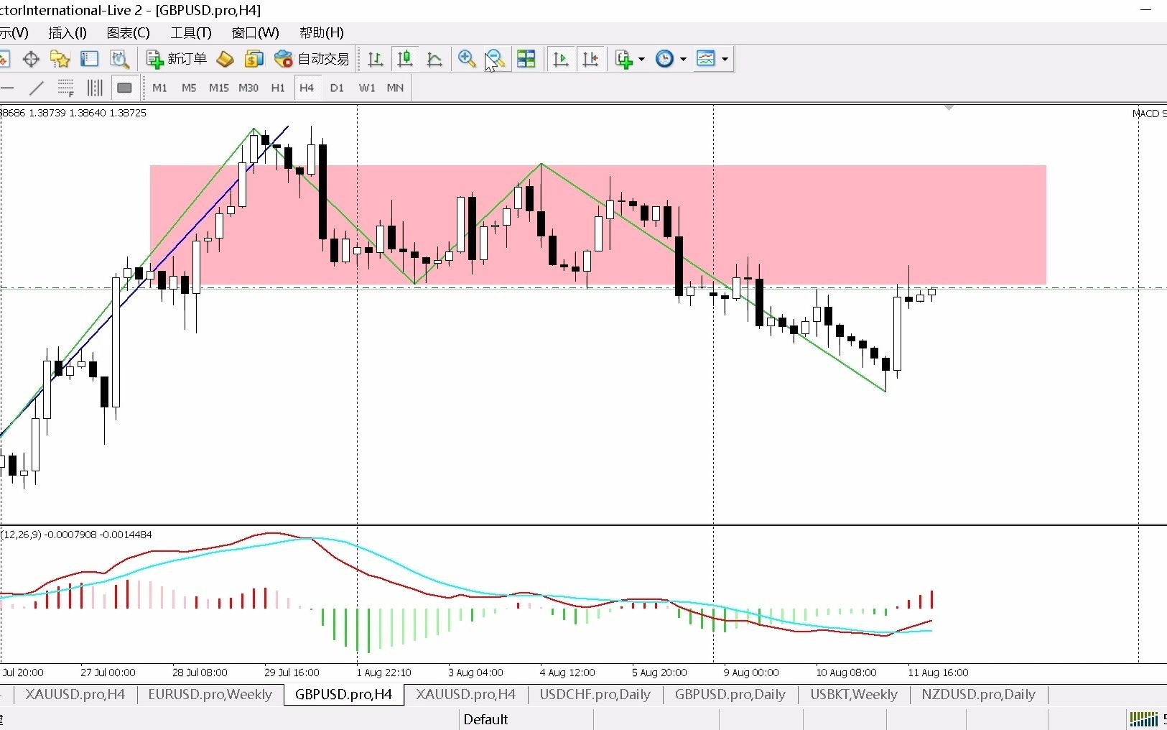Toggle 自动交易 auto trading
Viewport: 1167px width, 730px height.
click(312, 59)
